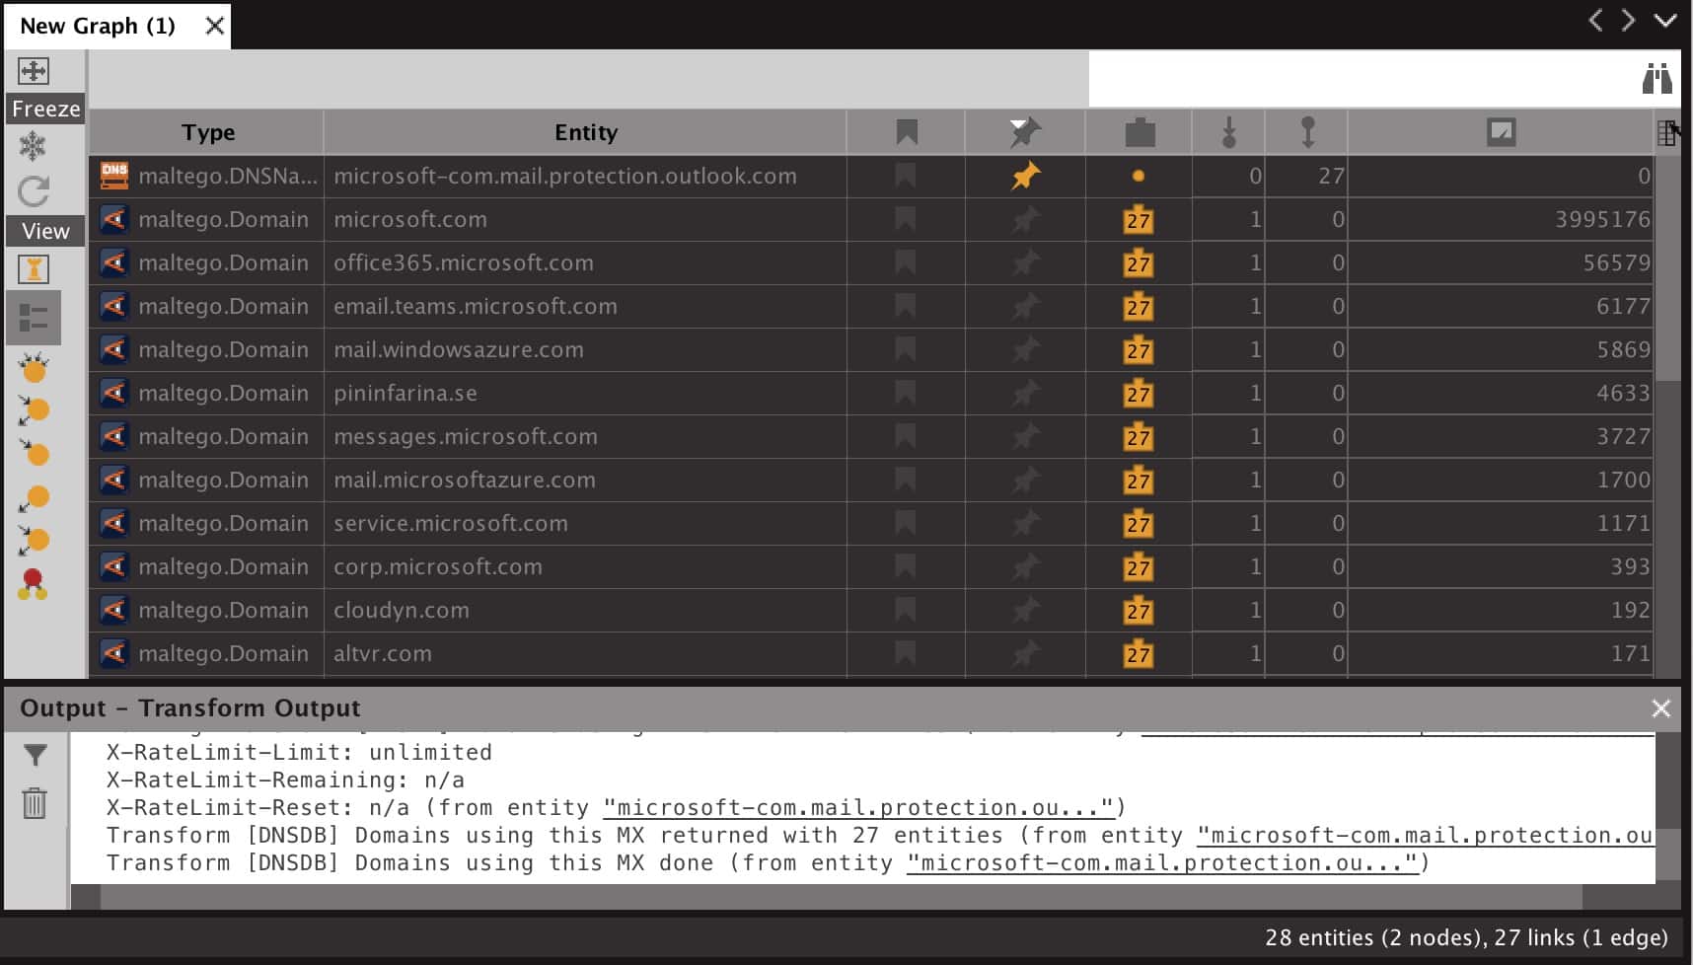
Task: Pin the service.microsoft.com entity
Action: [1025, 523]
